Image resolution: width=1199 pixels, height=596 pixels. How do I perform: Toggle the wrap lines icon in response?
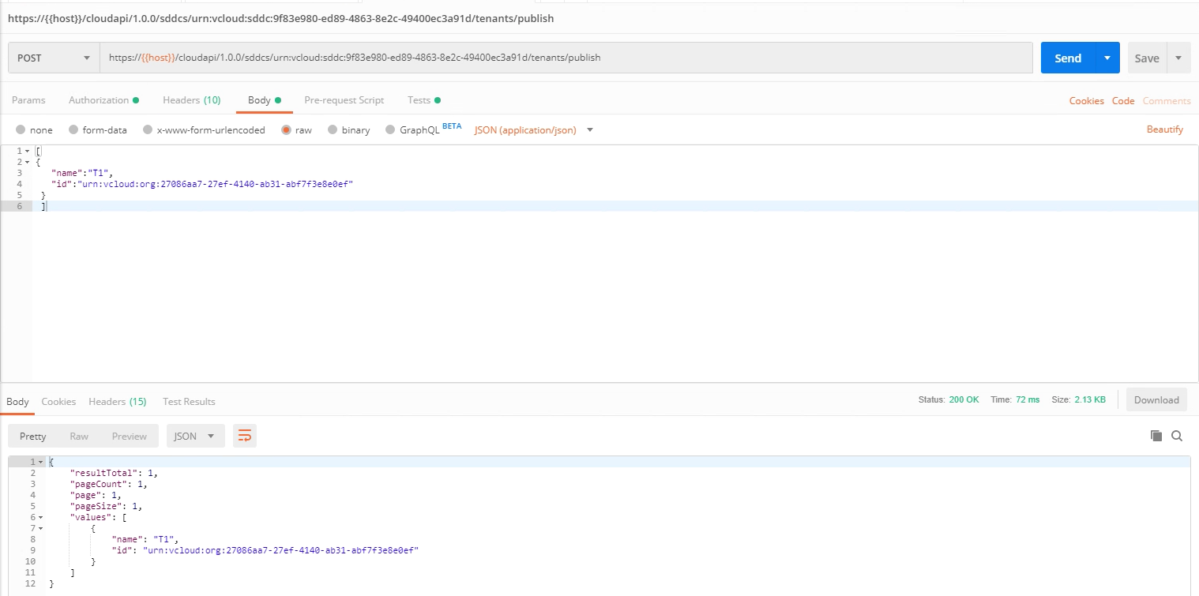pyautogui.click(x=245, y=436)
